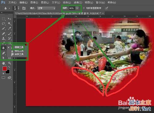Image resolution: width=154 pixels, height=113 pixels.
Task: Click the Ps application logo
Action: pos(3,2)
